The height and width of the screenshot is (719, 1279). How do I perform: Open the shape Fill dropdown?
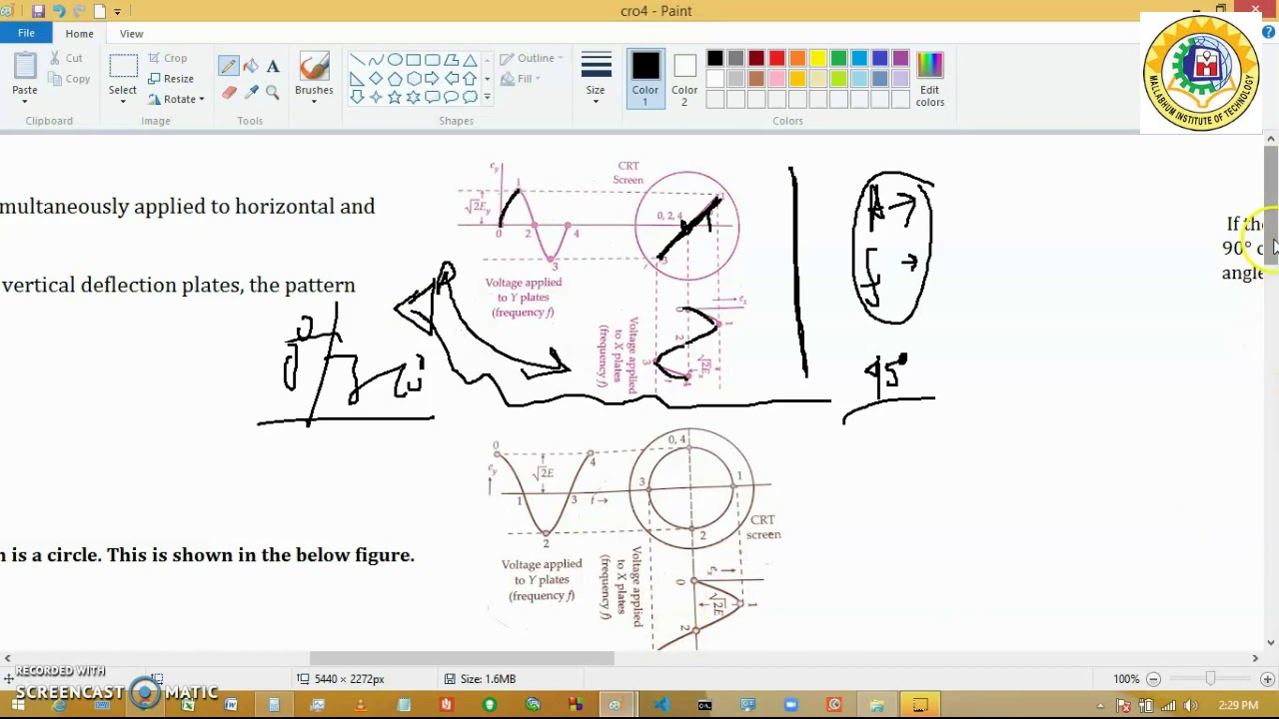[522, 79]
